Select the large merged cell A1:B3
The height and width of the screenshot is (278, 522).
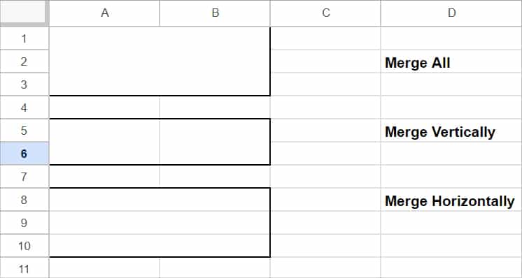click(x=160, y=61)
